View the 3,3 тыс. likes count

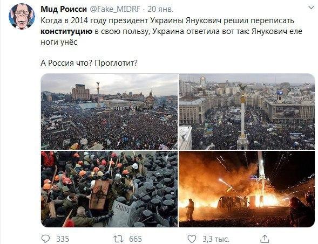(216, 239)
